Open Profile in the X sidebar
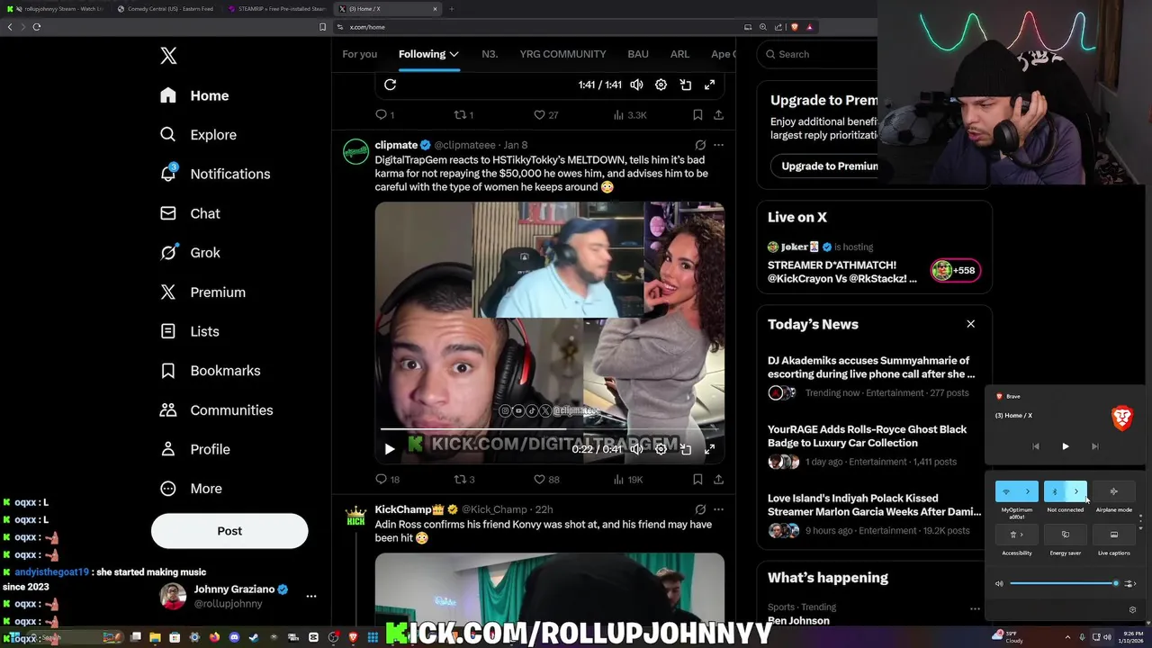The image size is (1152, 648). point(195,449)
